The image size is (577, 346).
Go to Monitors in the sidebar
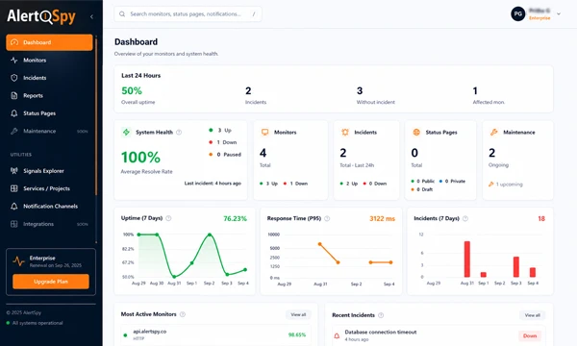click(49, 60)
